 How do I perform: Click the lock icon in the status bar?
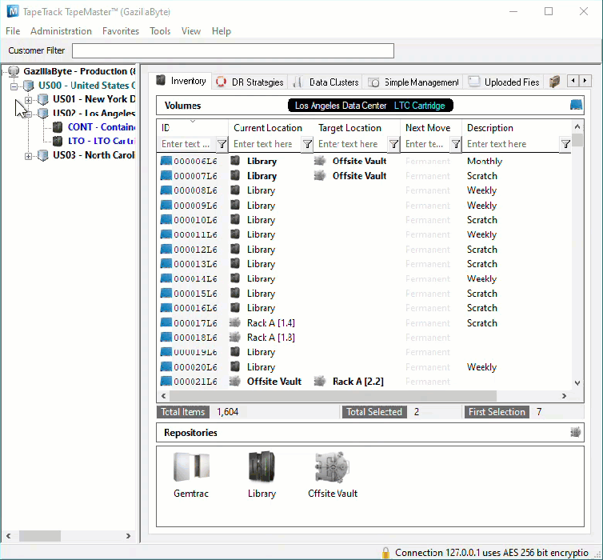click(x=385, y=553)
